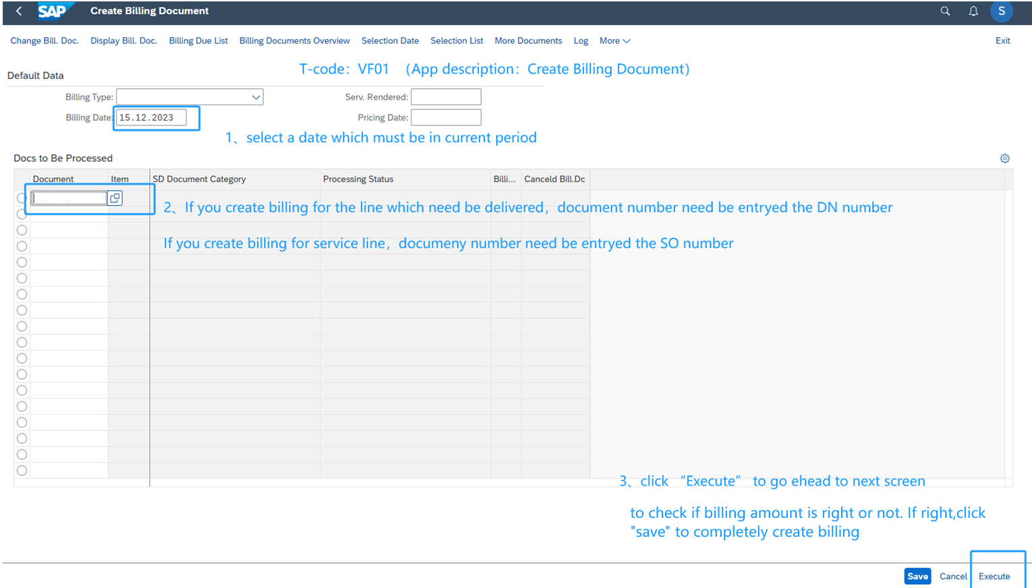Screen dimensions: 1032x588
Task: Open table settings gear icon
Action: pyautogui.click(x=1004, y=158)
